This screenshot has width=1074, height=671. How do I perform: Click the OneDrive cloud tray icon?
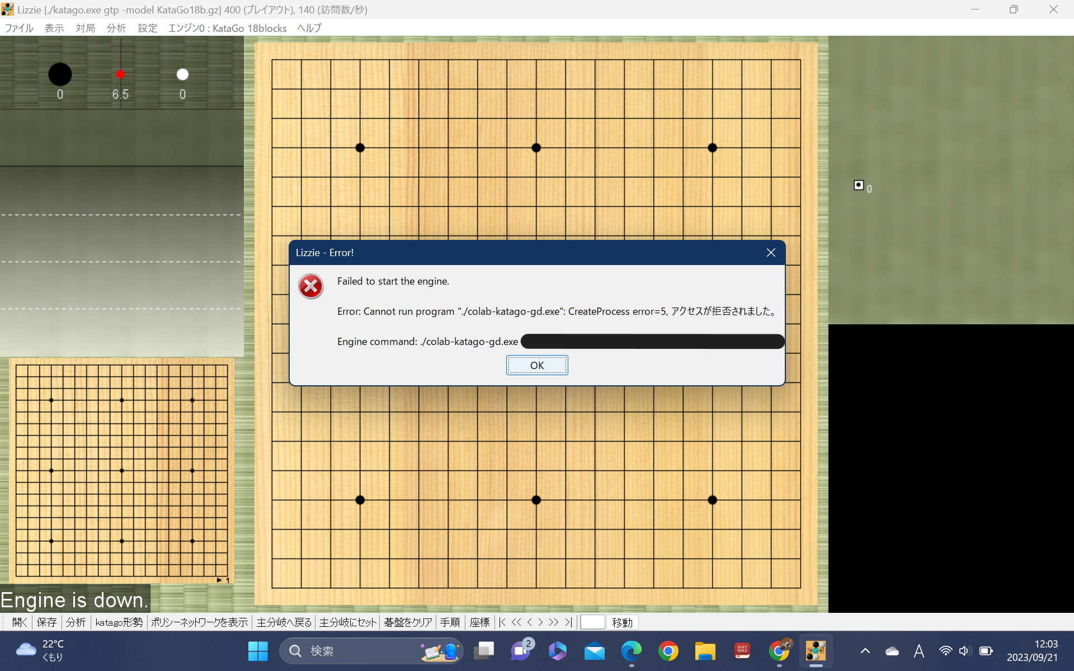(x=892, y=651)
